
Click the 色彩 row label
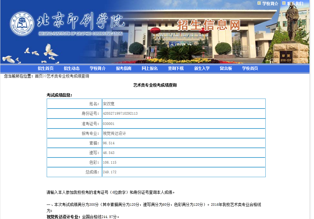coord(94,162)
